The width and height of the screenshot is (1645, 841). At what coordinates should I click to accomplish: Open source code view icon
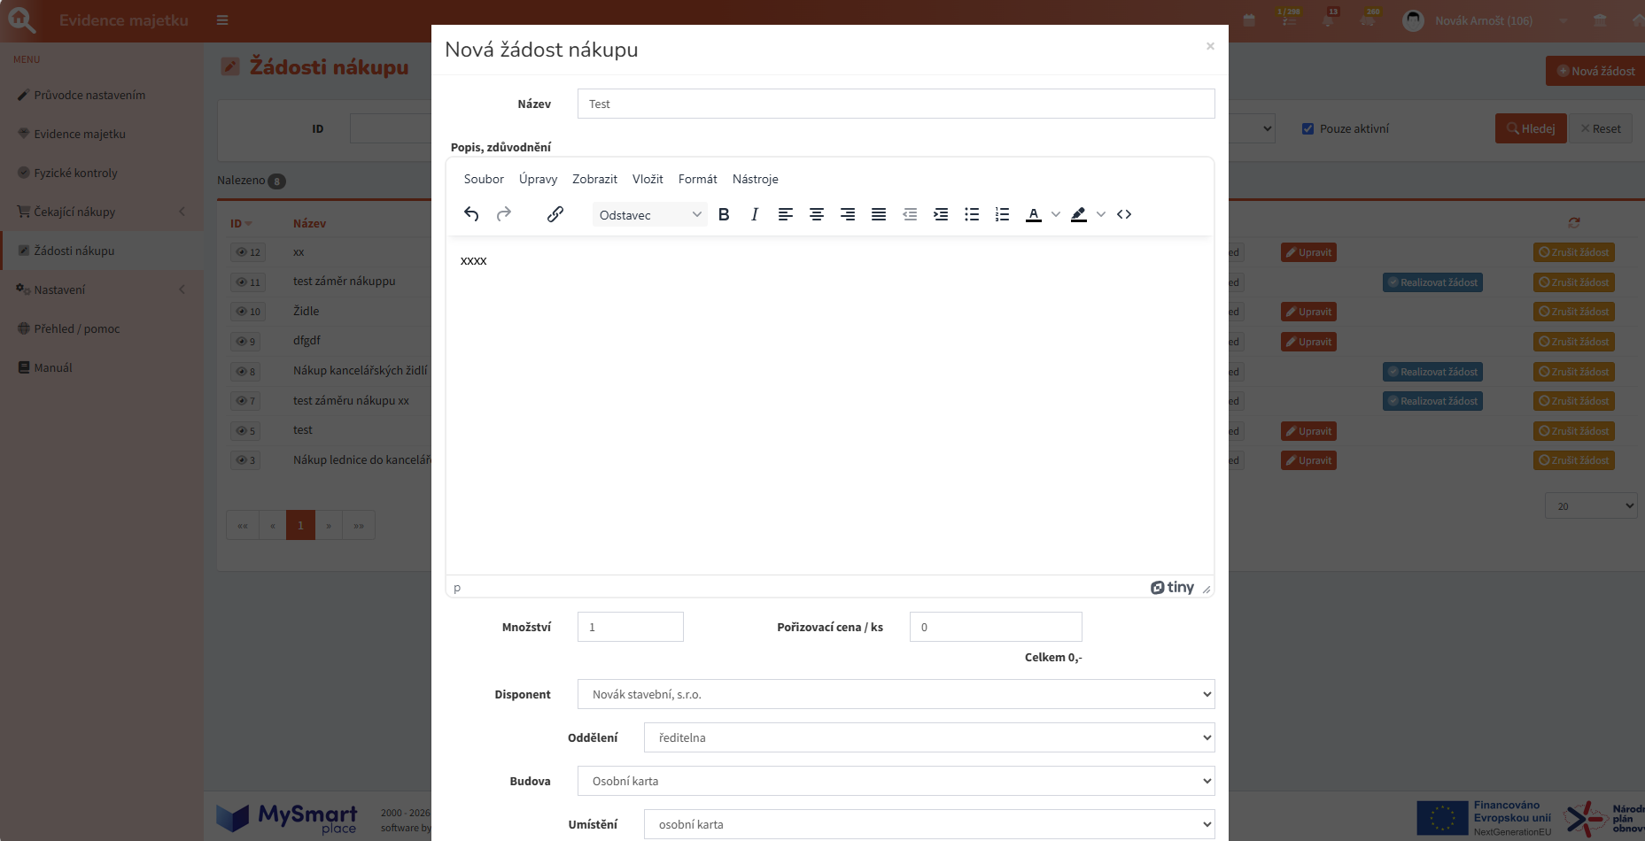click(x=1124, y=214)
